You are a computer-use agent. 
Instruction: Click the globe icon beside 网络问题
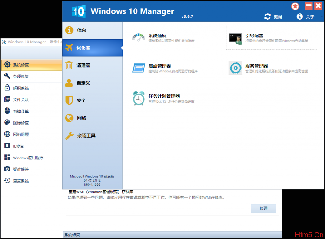pyautogui.click(x=7, y=134)
